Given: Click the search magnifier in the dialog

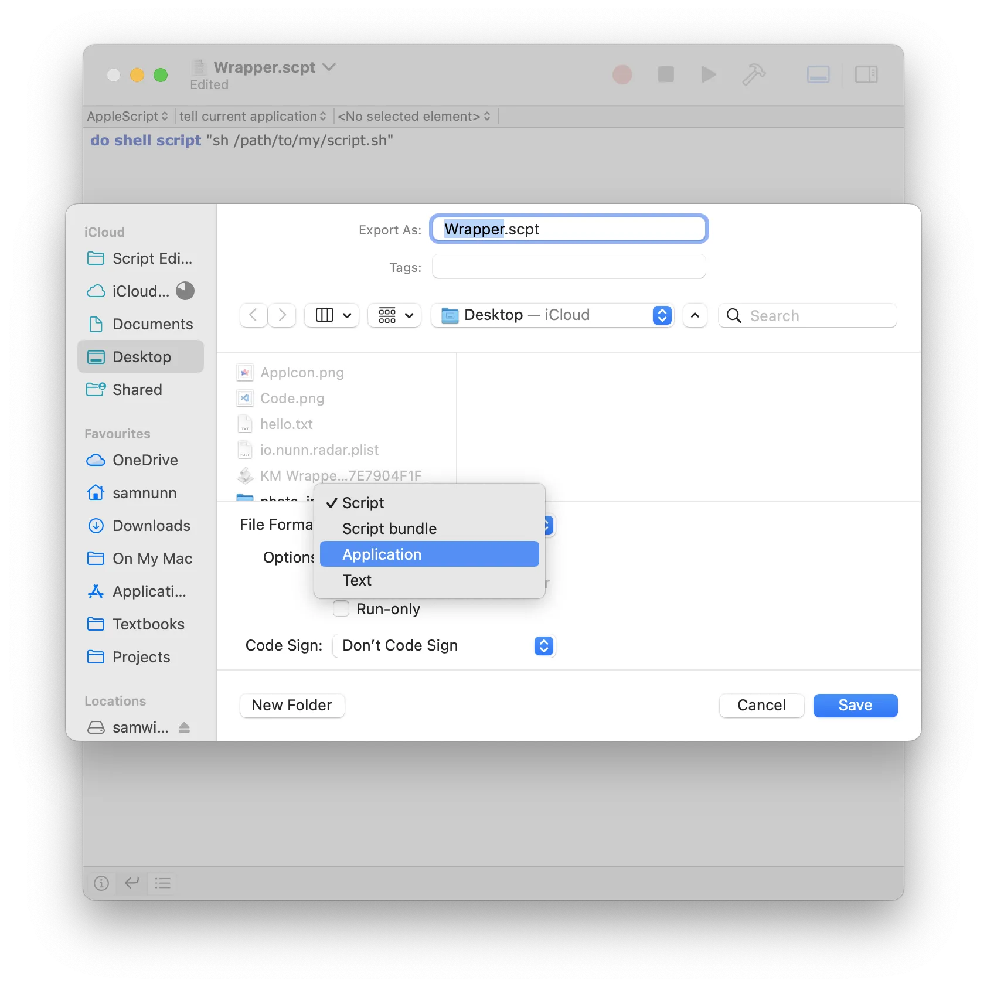Looking at the screenshot, I should pyautogui.click(x=733, y=315).
